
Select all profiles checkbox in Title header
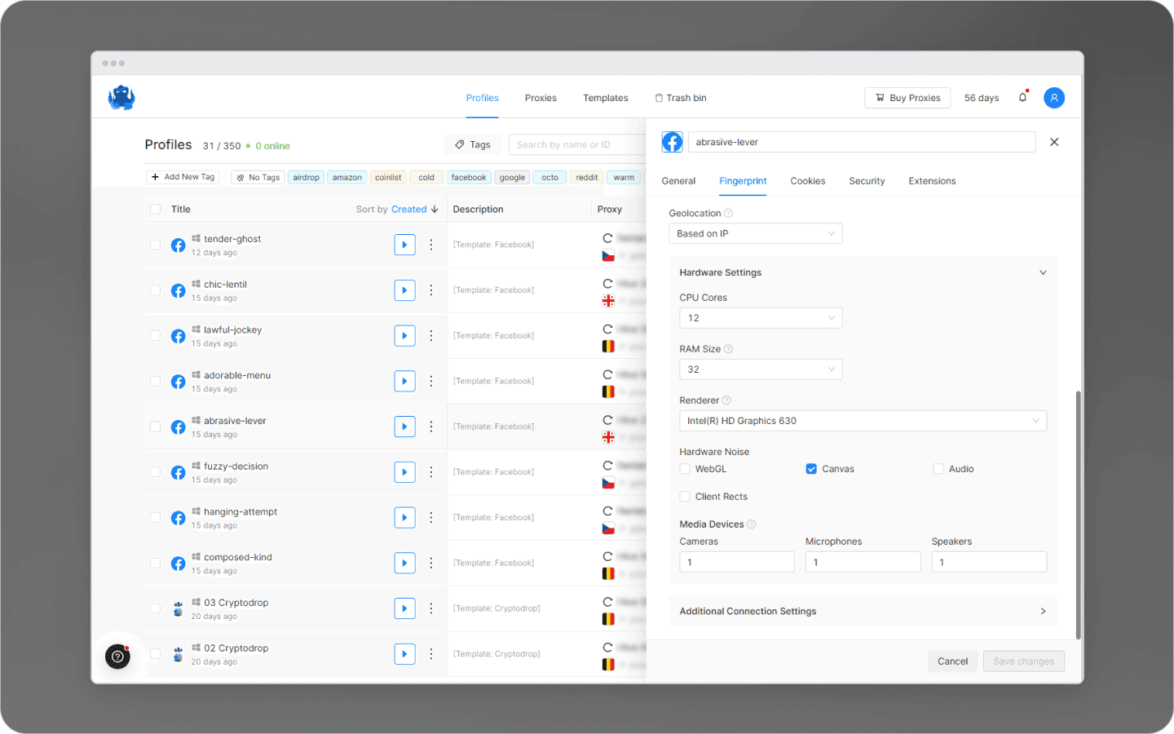pyautogui.click(x=155, y=210)
